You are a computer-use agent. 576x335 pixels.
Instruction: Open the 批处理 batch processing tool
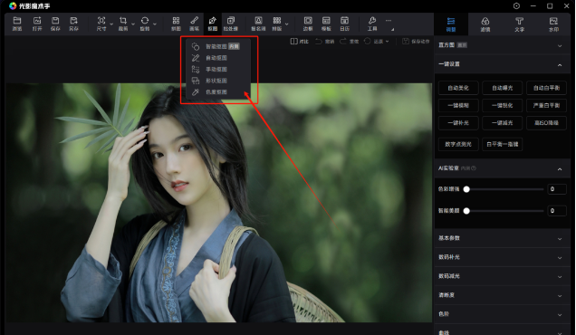click(x=231, y=24)
